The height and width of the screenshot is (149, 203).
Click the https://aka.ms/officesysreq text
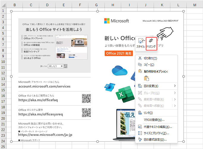[41, 114]
